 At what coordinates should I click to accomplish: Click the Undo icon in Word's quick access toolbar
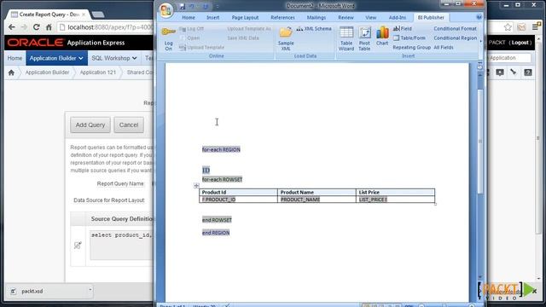pos(192,6)
